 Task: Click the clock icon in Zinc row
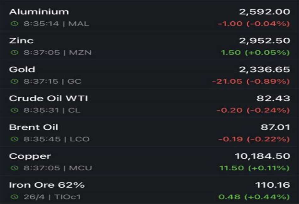14,52
